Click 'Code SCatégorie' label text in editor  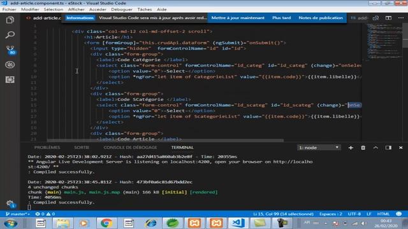(x=140, y=99)
